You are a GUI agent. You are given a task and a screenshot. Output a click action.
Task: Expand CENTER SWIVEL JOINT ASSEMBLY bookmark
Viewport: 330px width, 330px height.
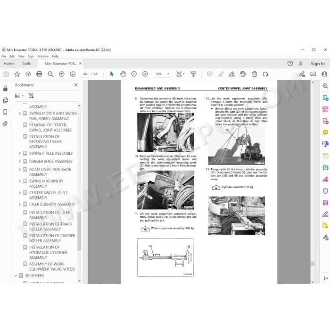pos(20,193)
